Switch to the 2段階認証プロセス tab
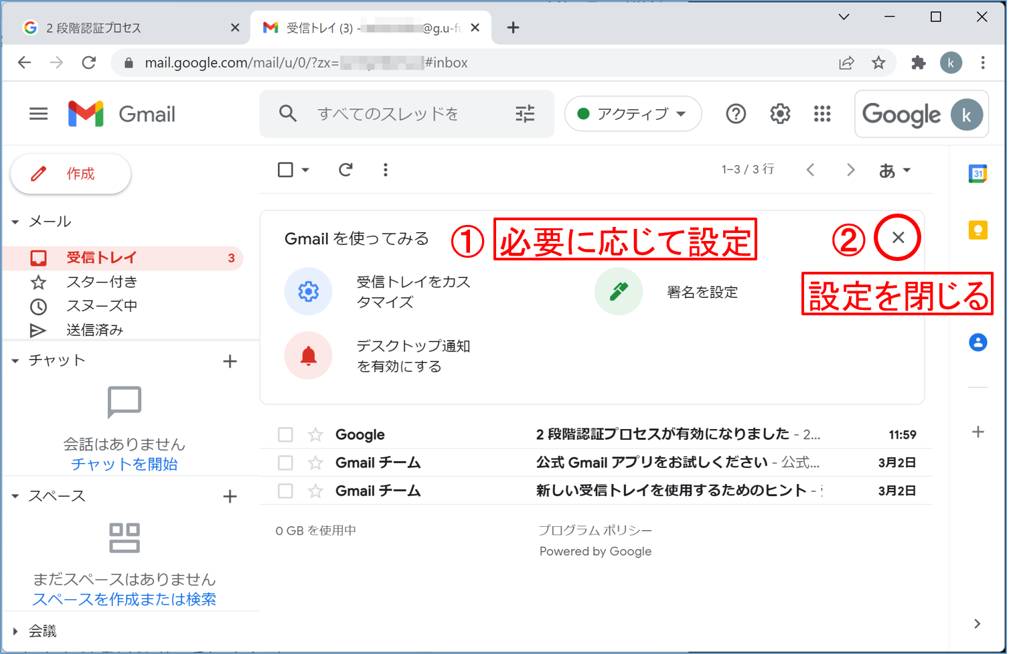 127,28
